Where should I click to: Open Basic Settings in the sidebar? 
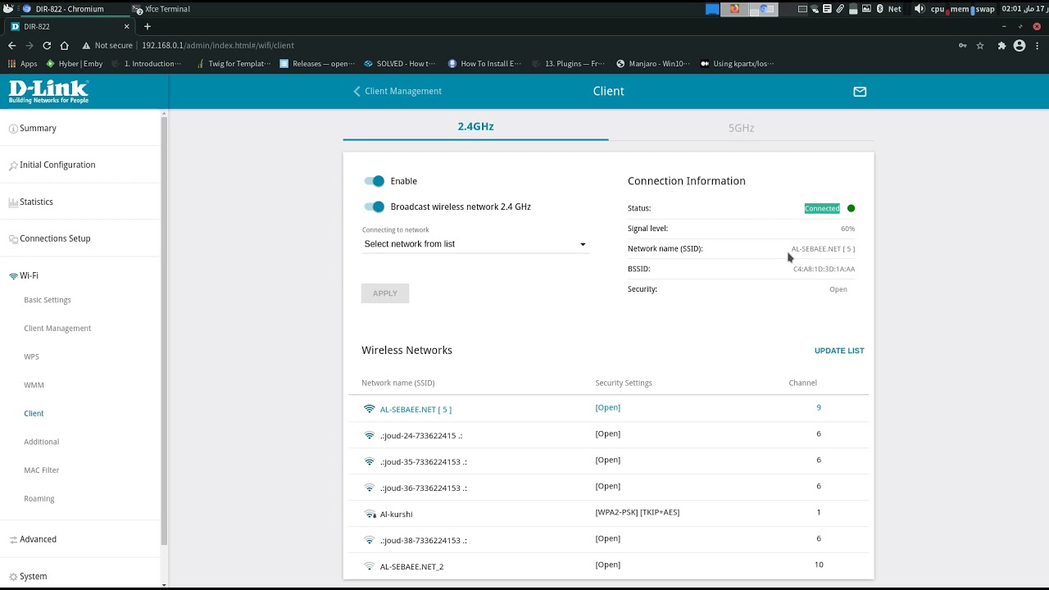48,300
